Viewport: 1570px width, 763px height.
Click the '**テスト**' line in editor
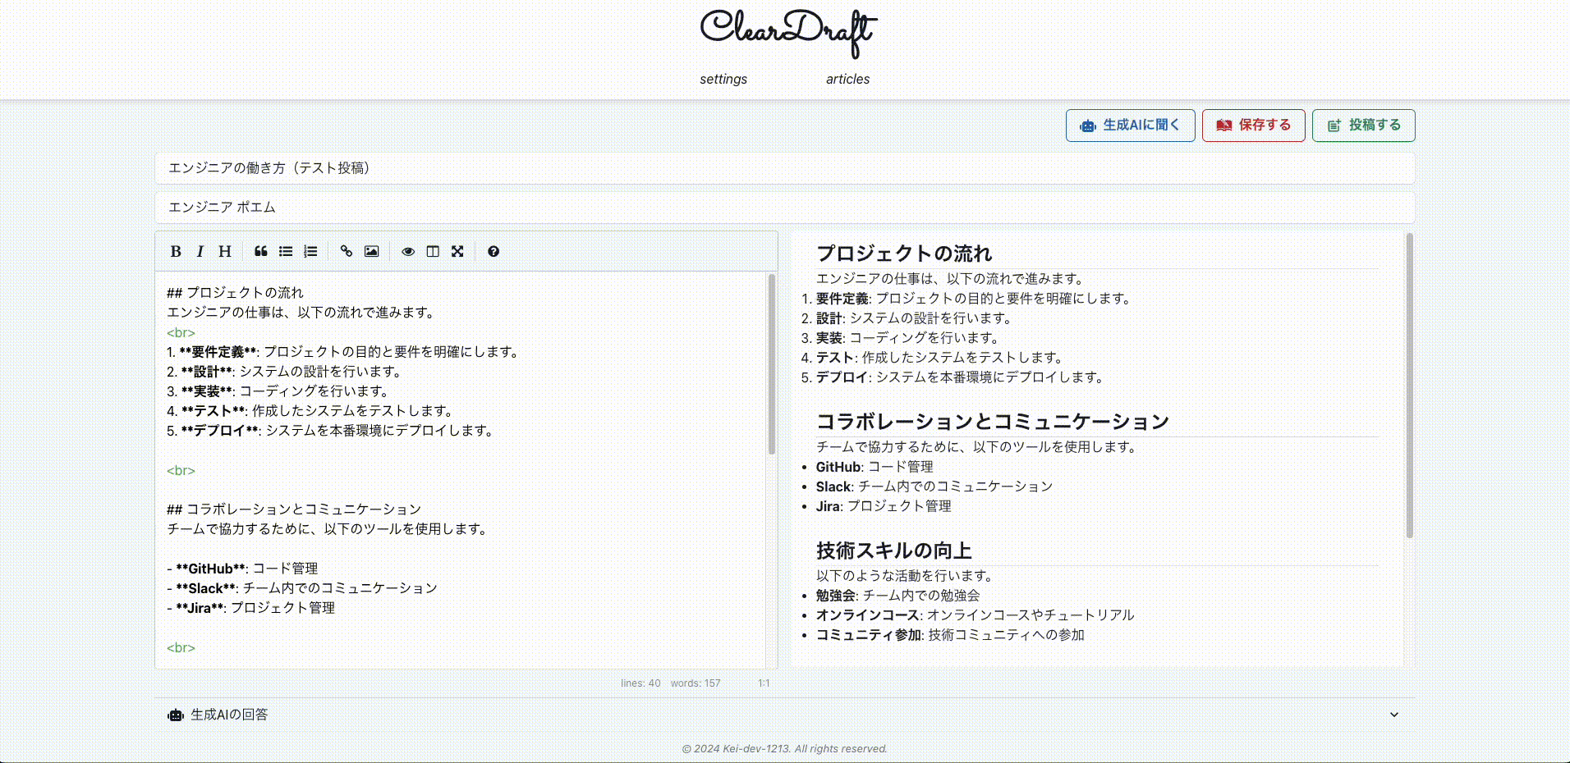pos(310,411)
